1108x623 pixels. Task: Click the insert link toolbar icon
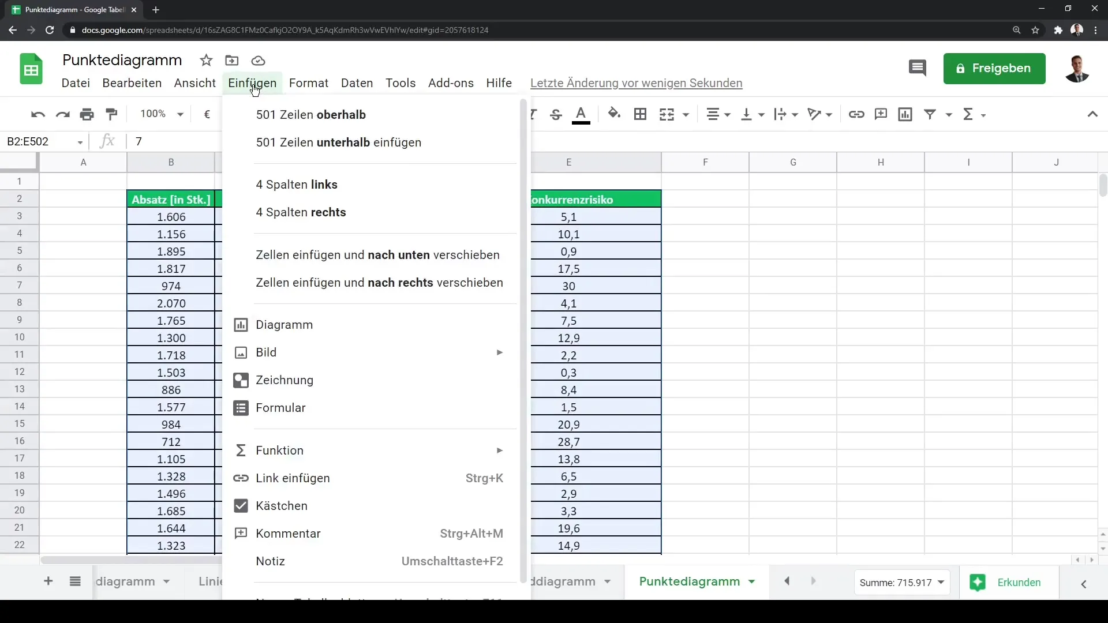(856, 114)
